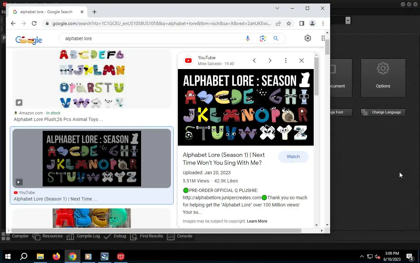Click the share page icon in address bar
Image resolution: width=420 pixels, height=263 pixels.
coord(278,23)
